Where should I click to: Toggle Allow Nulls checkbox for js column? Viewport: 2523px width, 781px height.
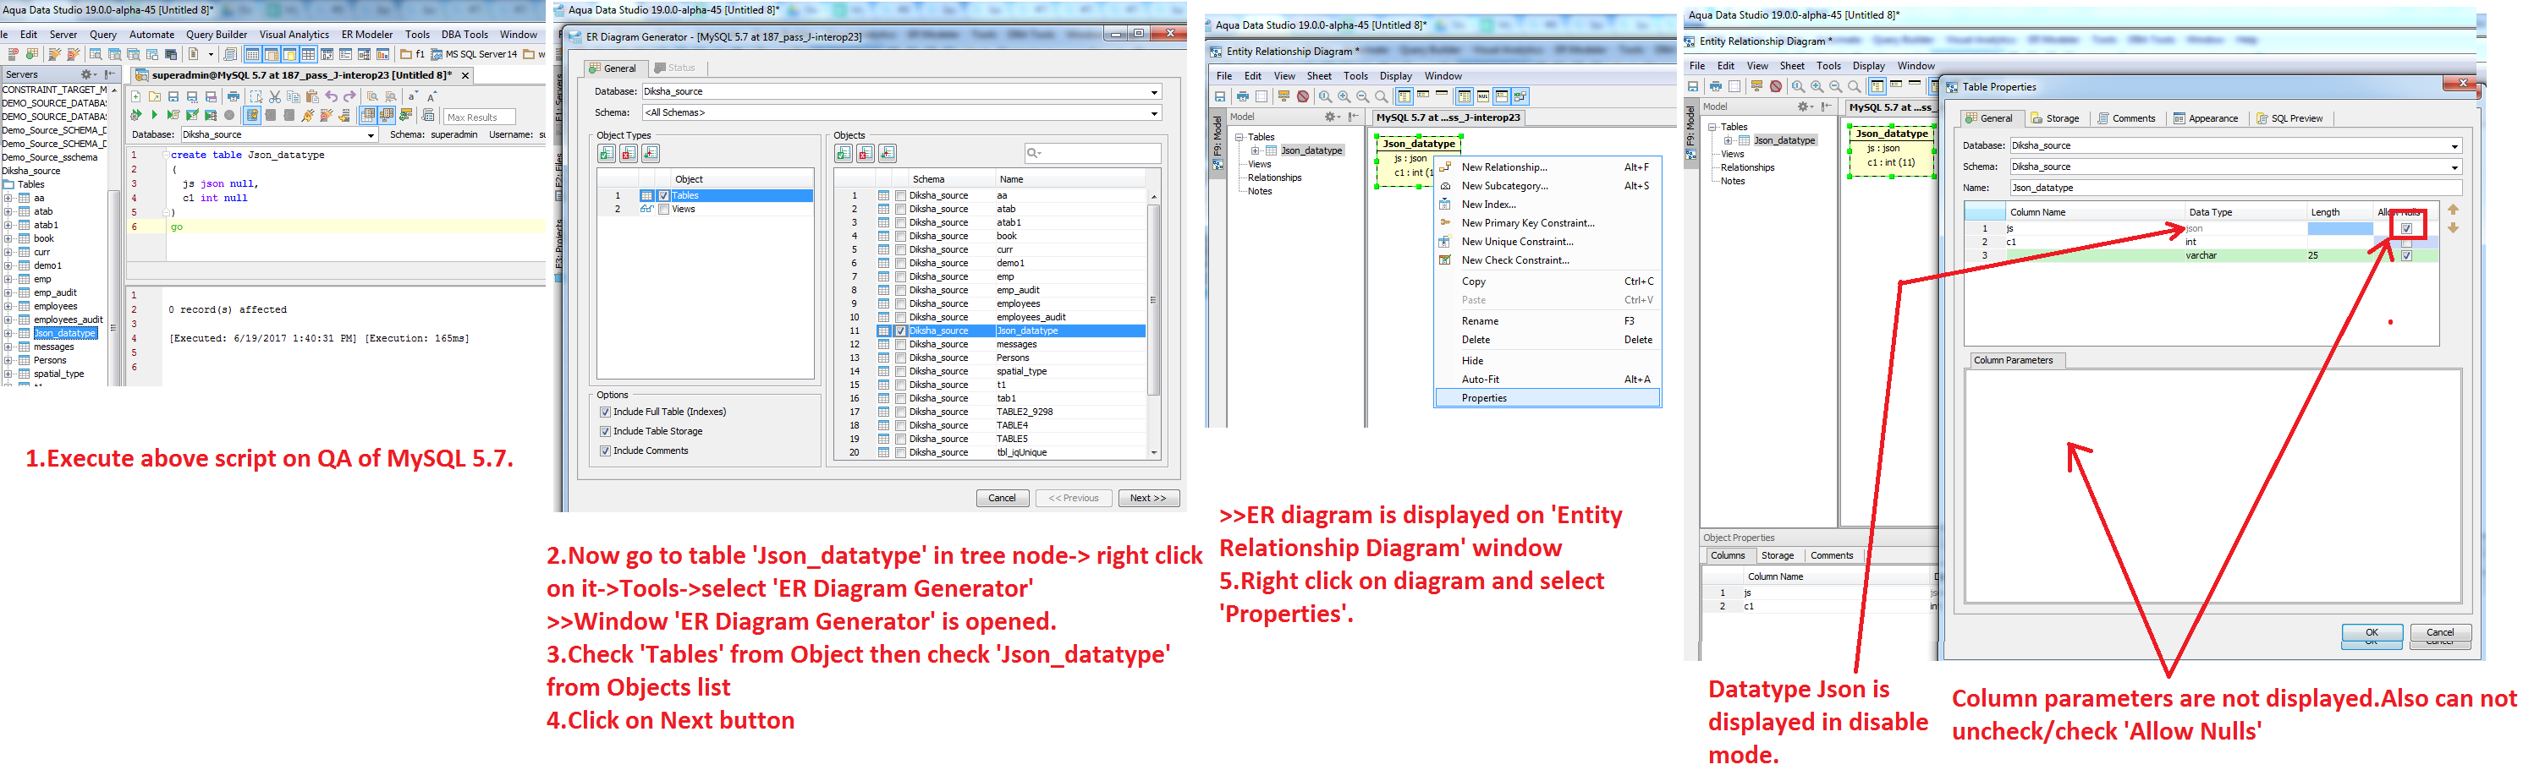coord(2406,229)
